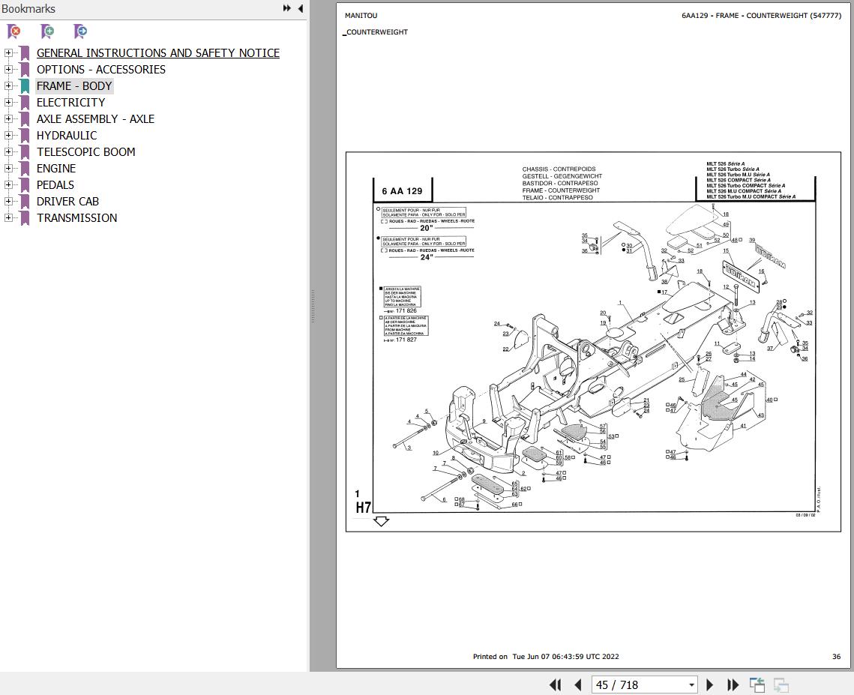Image resolution: width=854 pixels, height=695 pixels.
Task: Open the page number dropdown arrow
Action: click(x=691, y=685)
